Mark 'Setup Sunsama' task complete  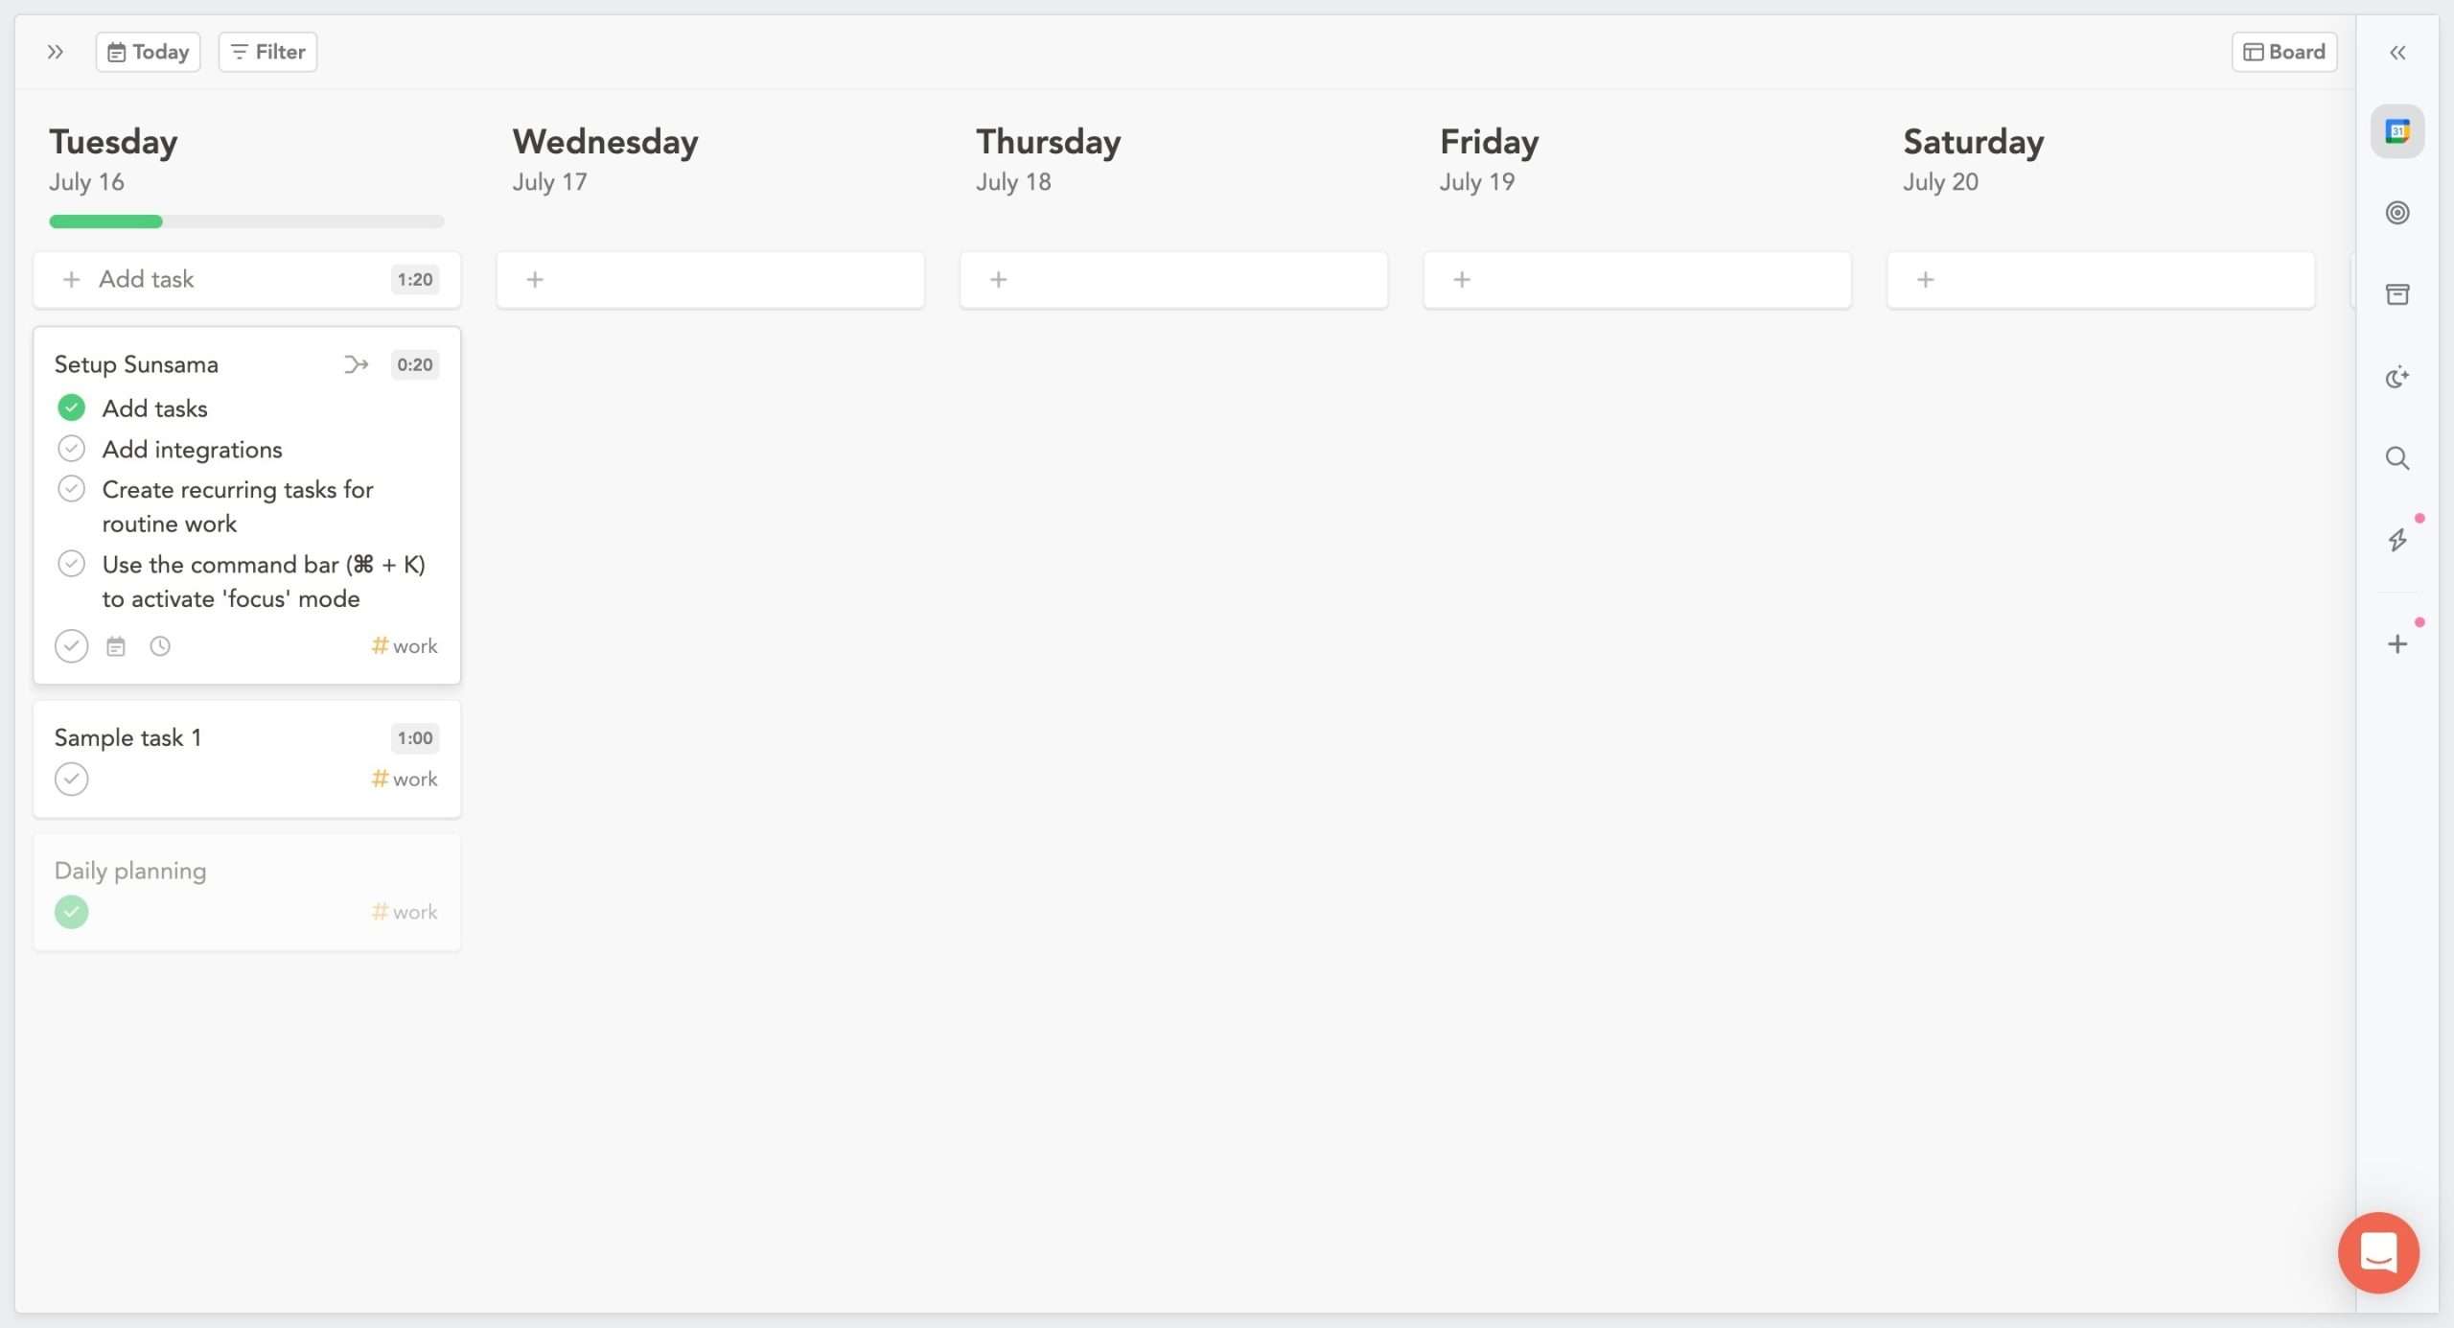coord(71,645)
